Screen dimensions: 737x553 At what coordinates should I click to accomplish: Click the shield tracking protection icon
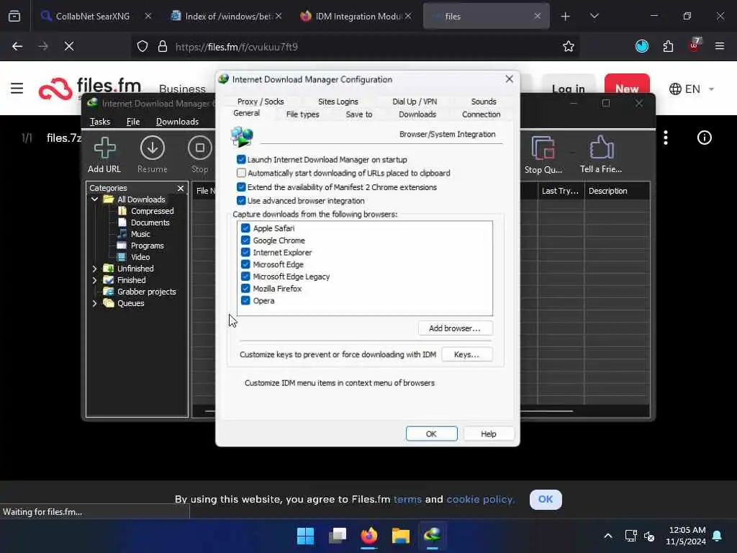[x=143, y=47]
